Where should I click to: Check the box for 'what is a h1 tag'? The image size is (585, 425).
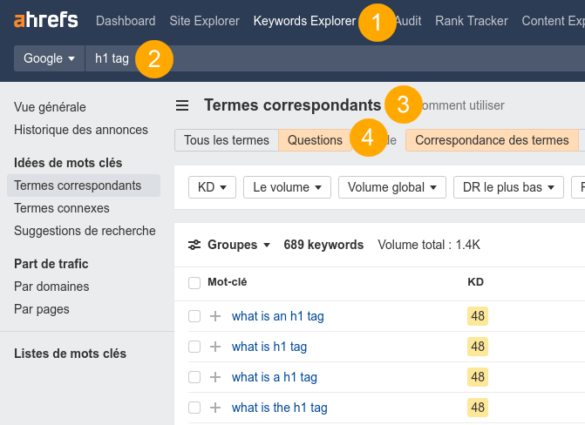(194, 377)
